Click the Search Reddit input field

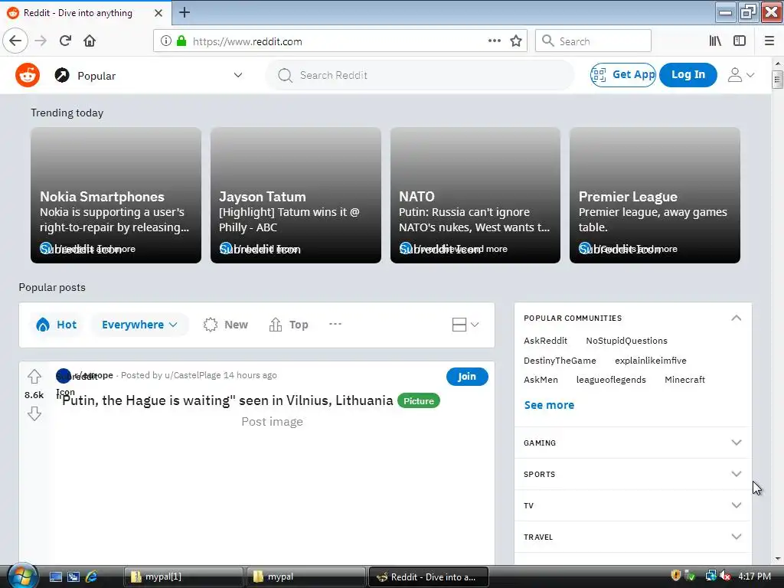coord(420,76)
